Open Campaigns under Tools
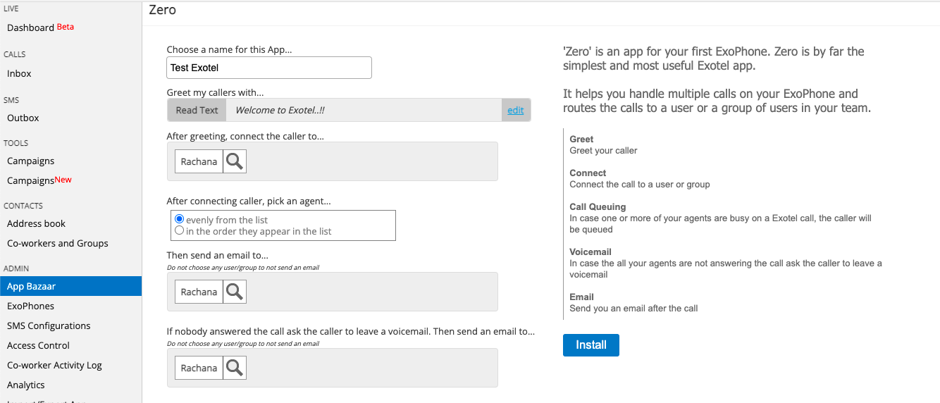Image resolution: width=940 pixels, height=403 pixels. tap(30, 161)
